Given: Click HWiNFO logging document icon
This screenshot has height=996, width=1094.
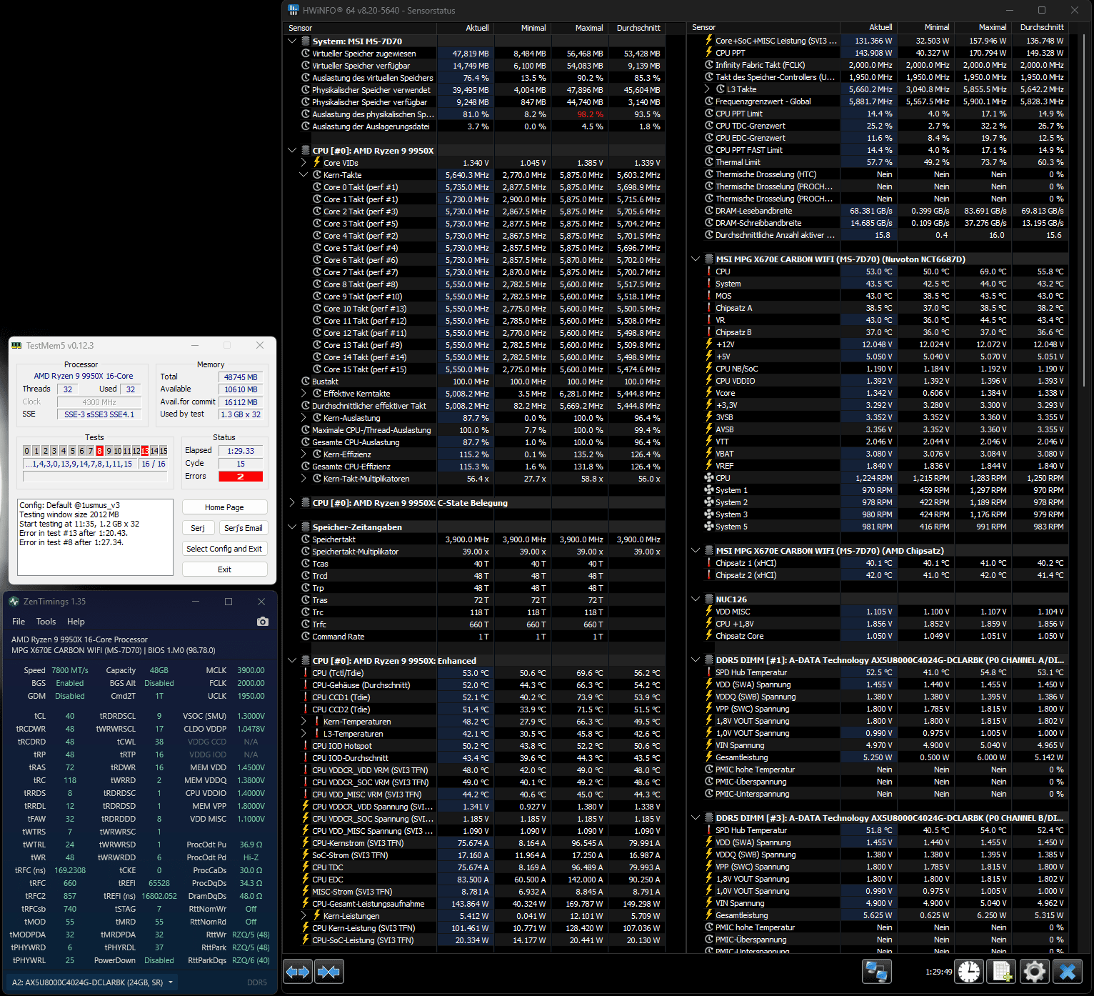Looking at the screenshot, I should (x=1002, y=972).
